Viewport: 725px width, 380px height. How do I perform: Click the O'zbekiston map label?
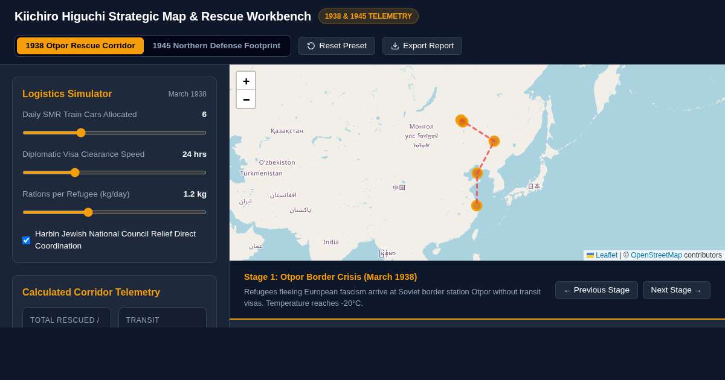tap(277, 163)
